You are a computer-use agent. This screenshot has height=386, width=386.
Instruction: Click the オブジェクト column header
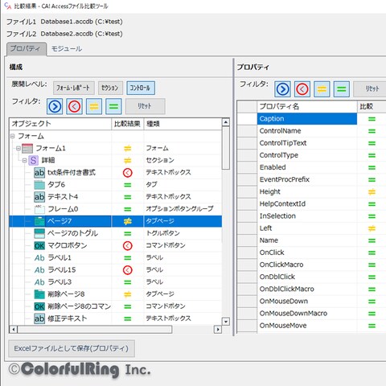coord(60,124)
